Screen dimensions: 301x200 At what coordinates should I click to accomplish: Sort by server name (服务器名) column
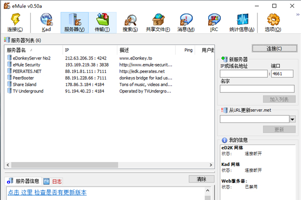[34, 50]
